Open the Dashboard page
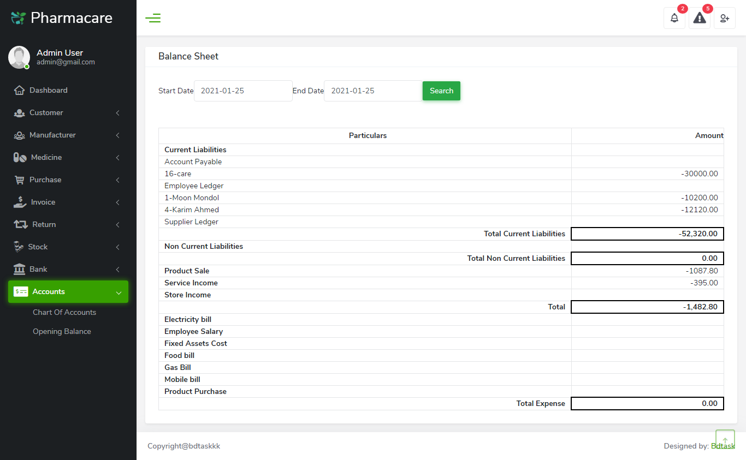 point(48,90)
